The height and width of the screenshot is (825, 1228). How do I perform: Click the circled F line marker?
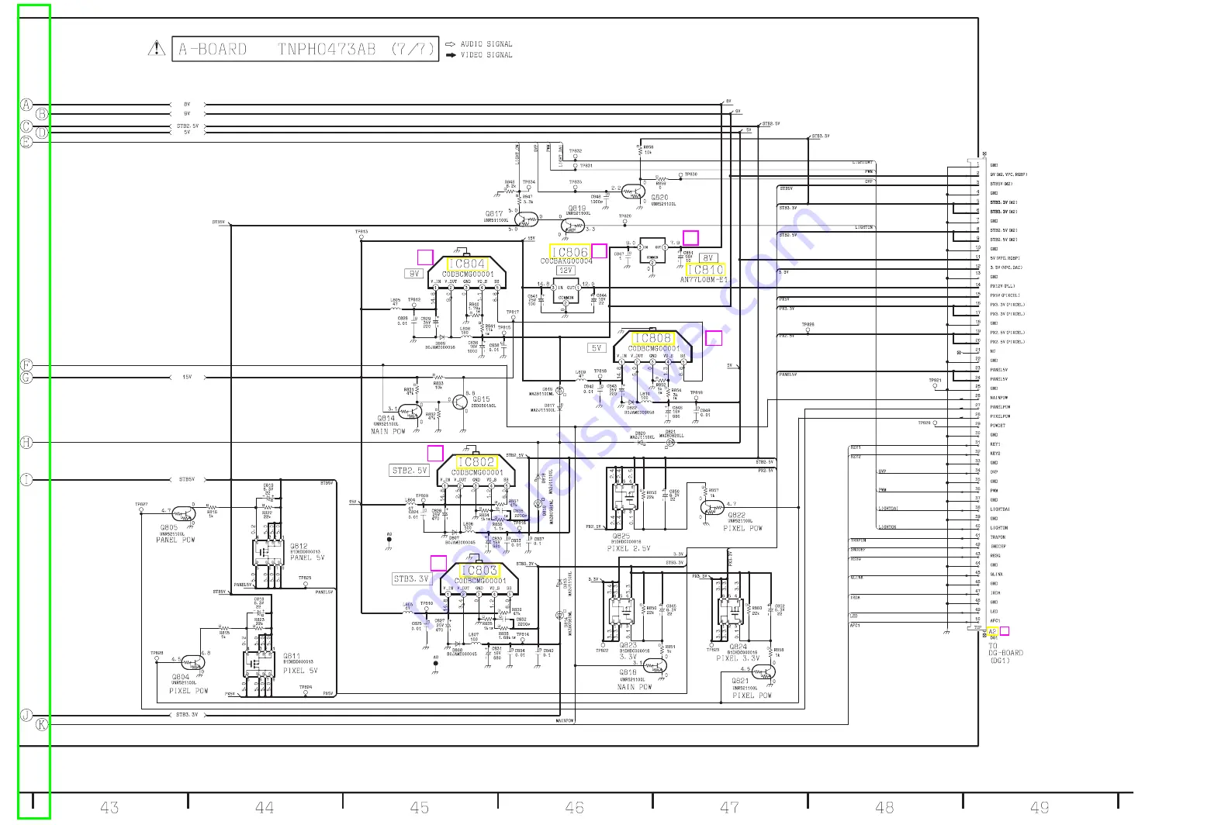[x=26, y=365]
